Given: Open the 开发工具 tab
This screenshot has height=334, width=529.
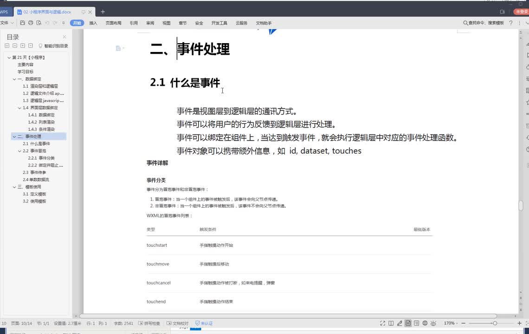Looking at the screenshot, I should 219,23.
